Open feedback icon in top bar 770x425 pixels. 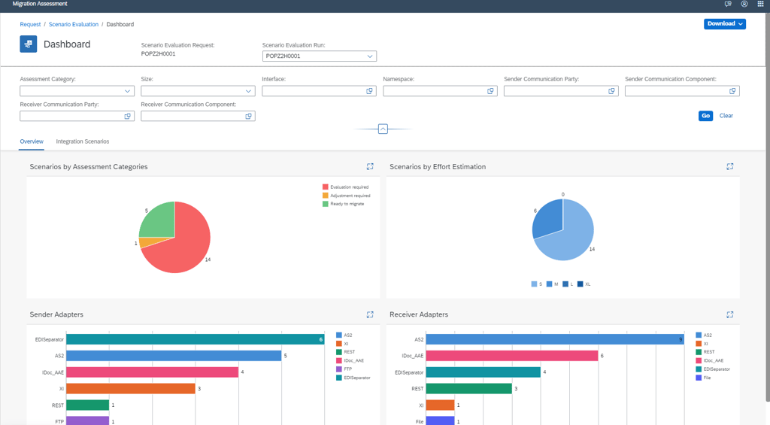pyautogui.click(x=728, y=4)
